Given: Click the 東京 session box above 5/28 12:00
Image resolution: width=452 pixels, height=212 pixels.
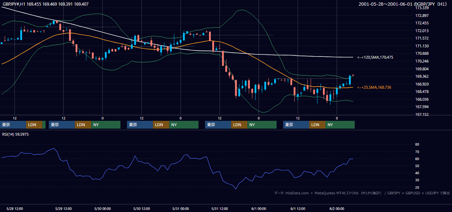Looking at the screenshot, I should (13, 125).
